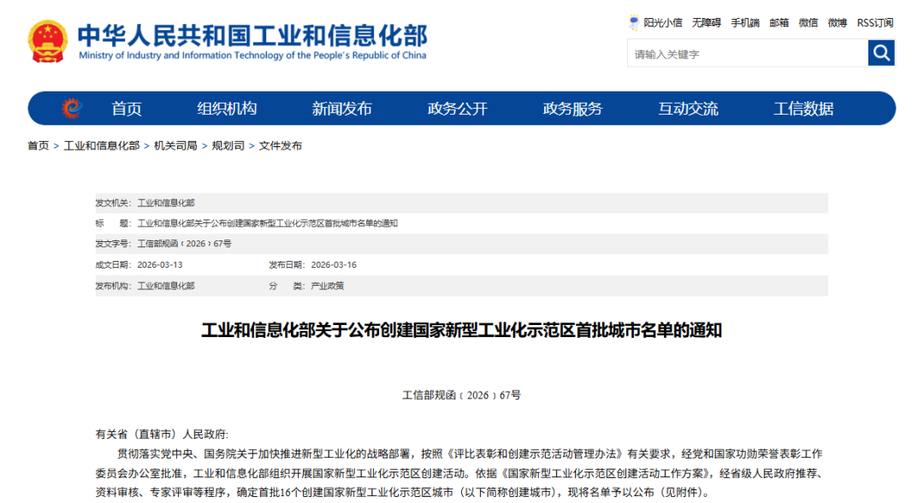
Task: Open the 组织机构 navigation menu
Action: 227,109
